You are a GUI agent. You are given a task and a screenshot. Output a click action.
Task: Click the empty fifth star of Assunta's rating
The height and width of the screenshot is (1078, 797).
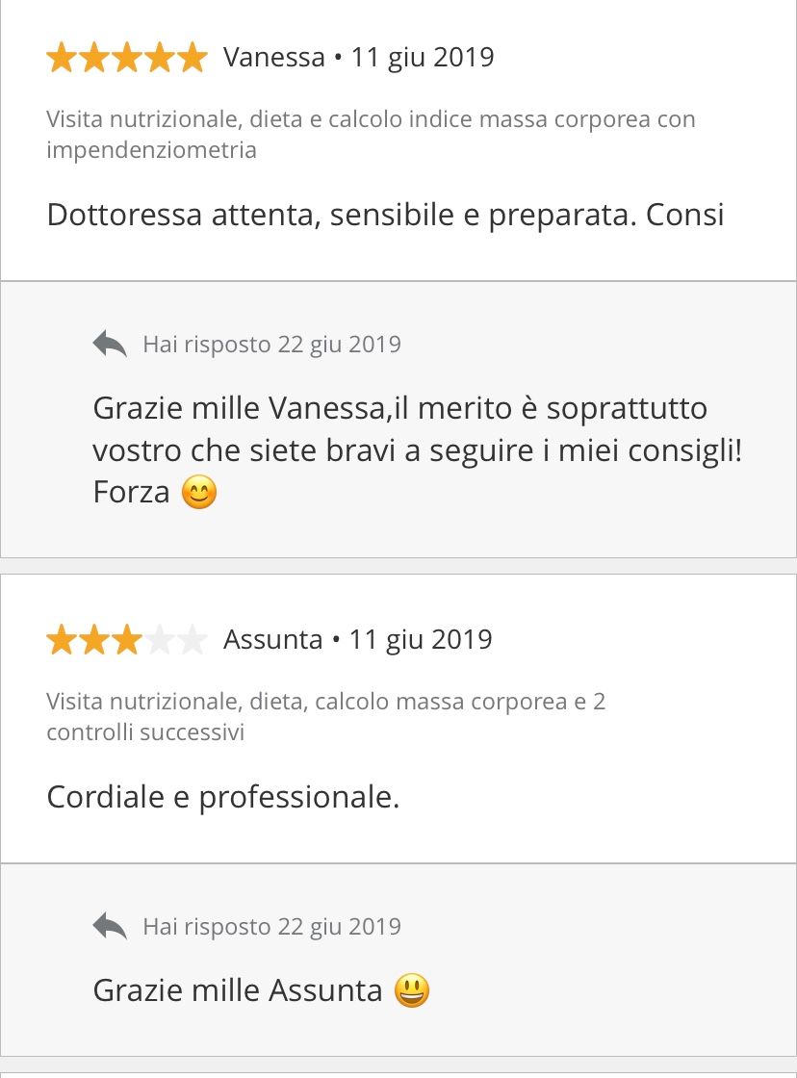192,640
